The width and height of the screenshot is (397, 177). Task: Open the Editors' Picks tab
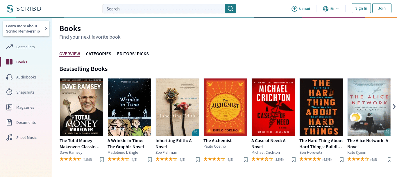pos(133,54)
